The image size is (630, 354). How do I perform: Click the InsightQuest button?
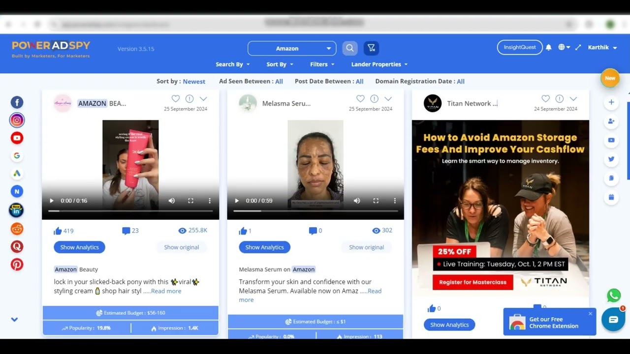tap(520, 47)
